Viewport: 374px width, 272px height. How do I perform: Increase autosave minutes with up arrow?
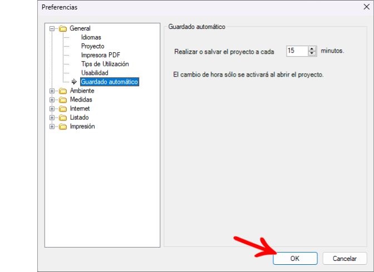click(312, 48)
